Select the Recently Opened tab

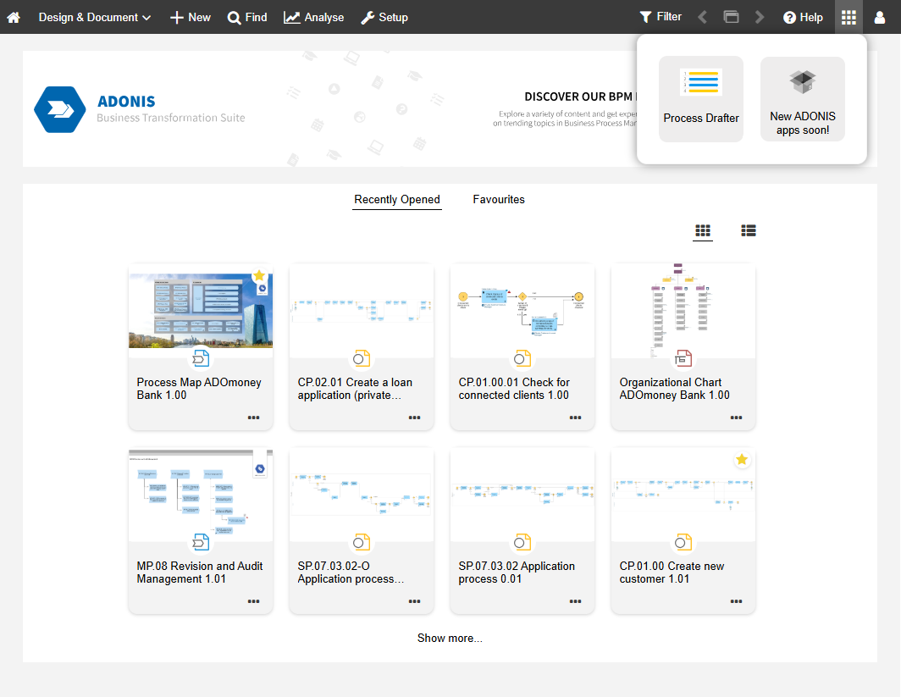pos(396,200)
